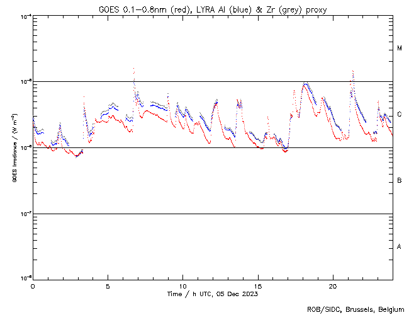Click the curve minimum just before hour 17
409x315 pixels.
tap(286, 151)
